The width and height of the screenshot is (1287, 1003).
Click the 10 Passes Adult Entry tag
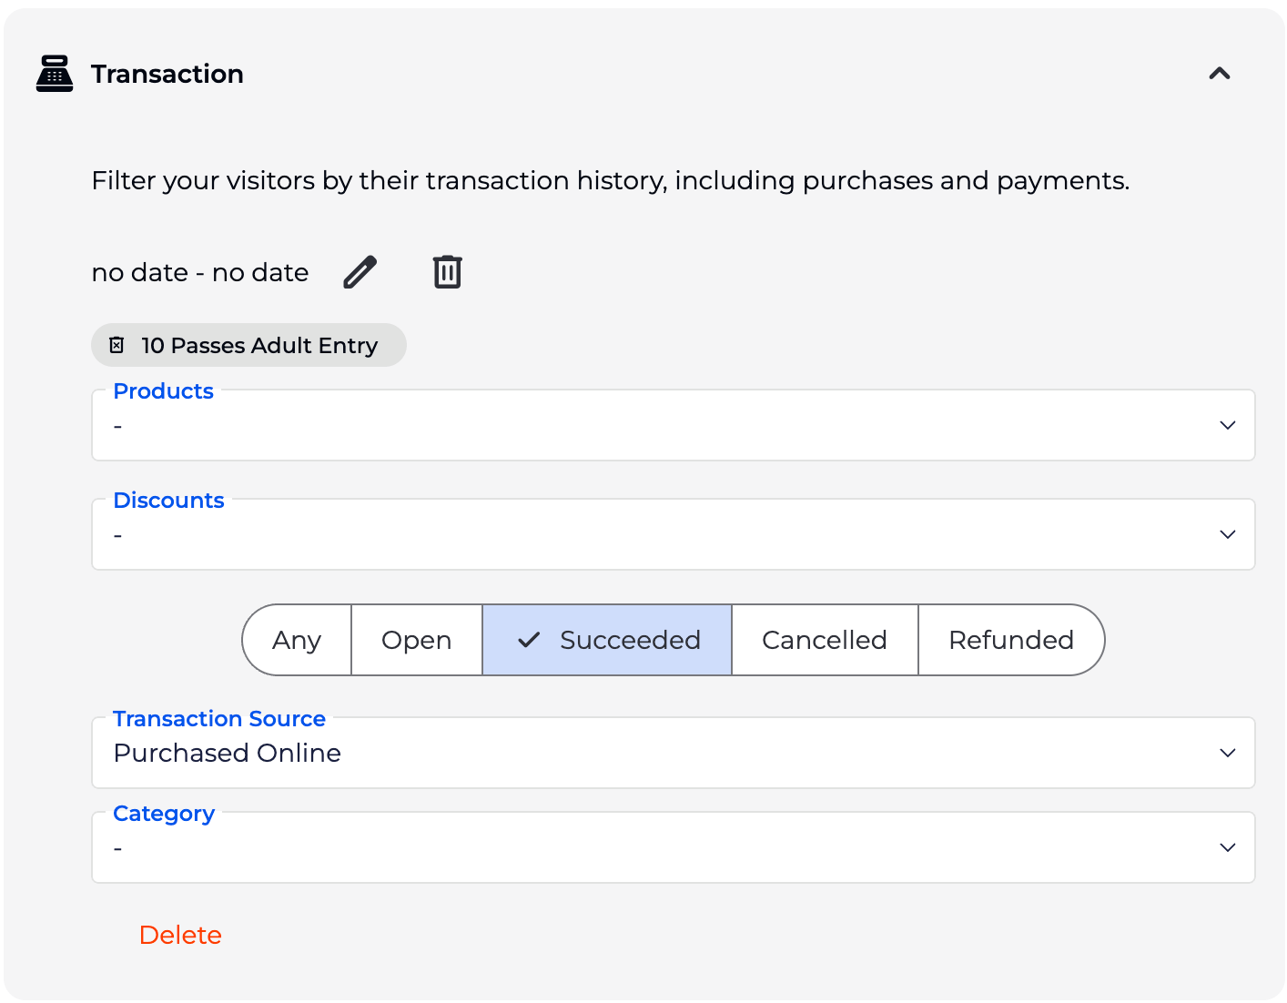click(x=259, y=345)
